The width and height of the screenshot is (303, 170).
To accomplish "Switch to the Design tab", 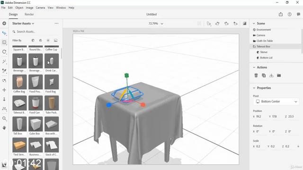I will pyautogui.click(x=13, y=14).
